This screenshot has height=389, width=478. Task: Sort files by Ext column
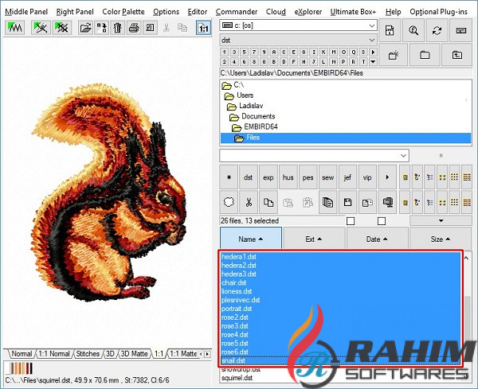(314, 239)
